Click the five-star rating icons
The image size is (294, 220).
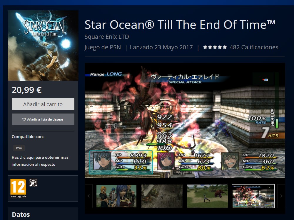215,47
